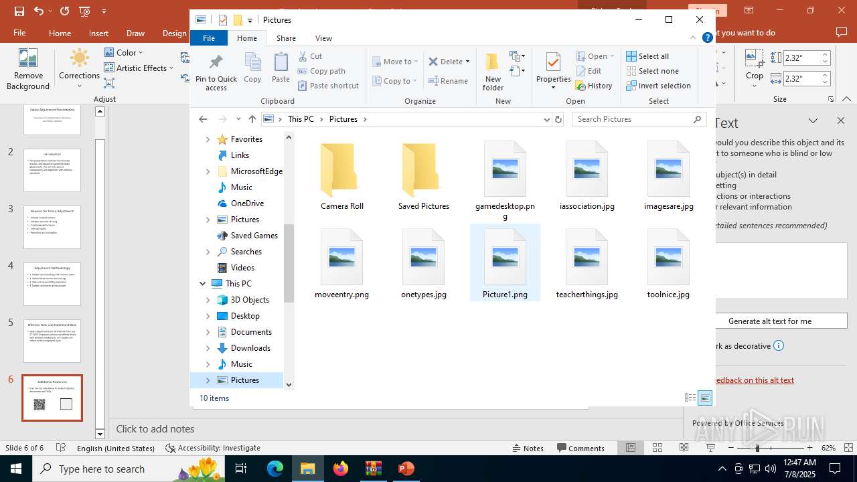
Task: Select the Picture1.png file
Action: tap(505, 262)
